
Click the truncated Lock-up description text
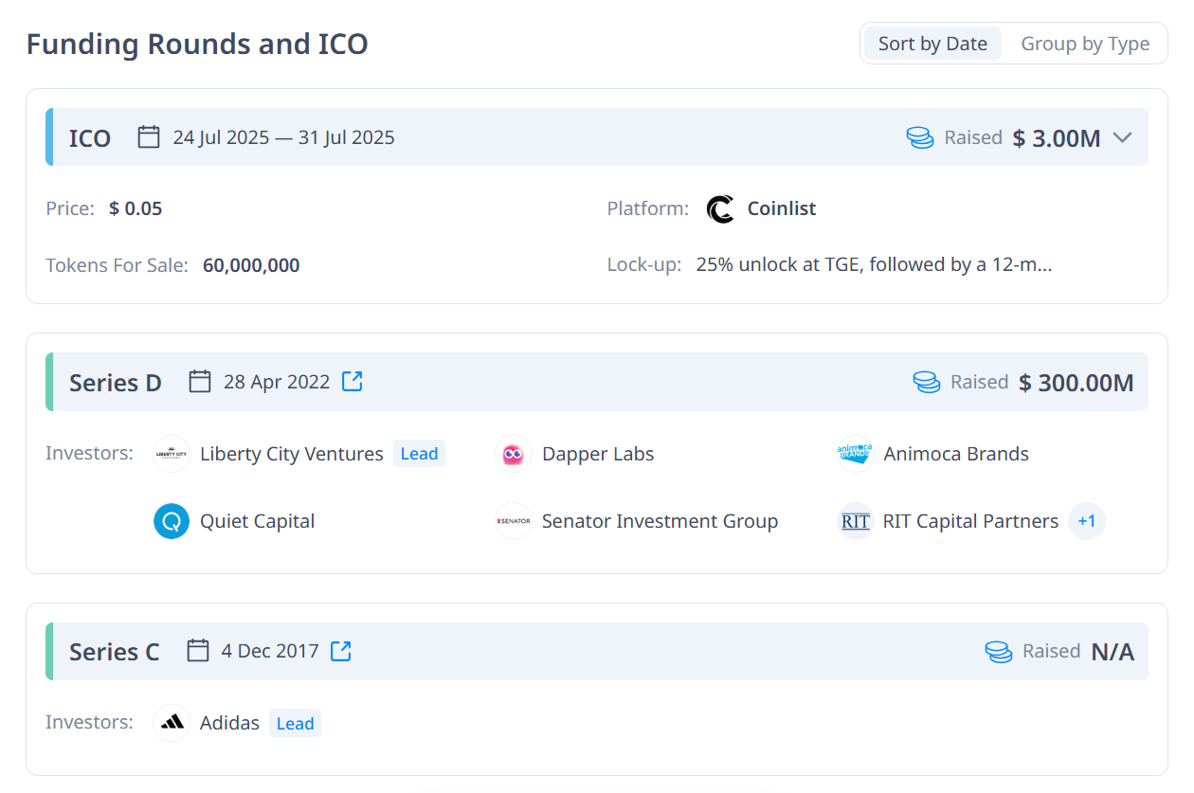874,264
